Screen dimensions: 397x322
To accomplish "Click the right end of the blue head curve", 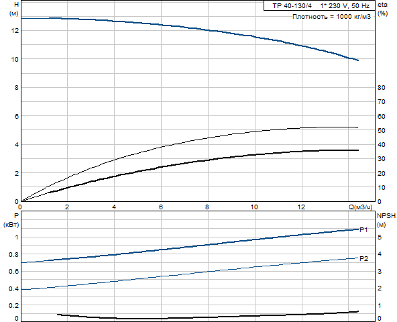I will [x=357, y=60].
